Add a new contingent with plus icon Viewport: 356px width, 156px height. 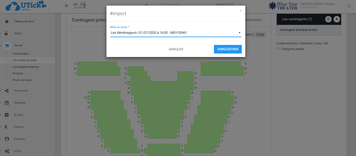tap(337, 19)
